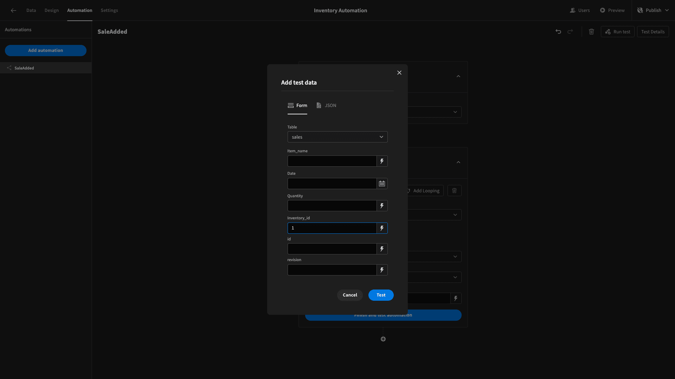675x379 pixels.
Task: Click the Cancel button
Action: (x=350, y=295)
